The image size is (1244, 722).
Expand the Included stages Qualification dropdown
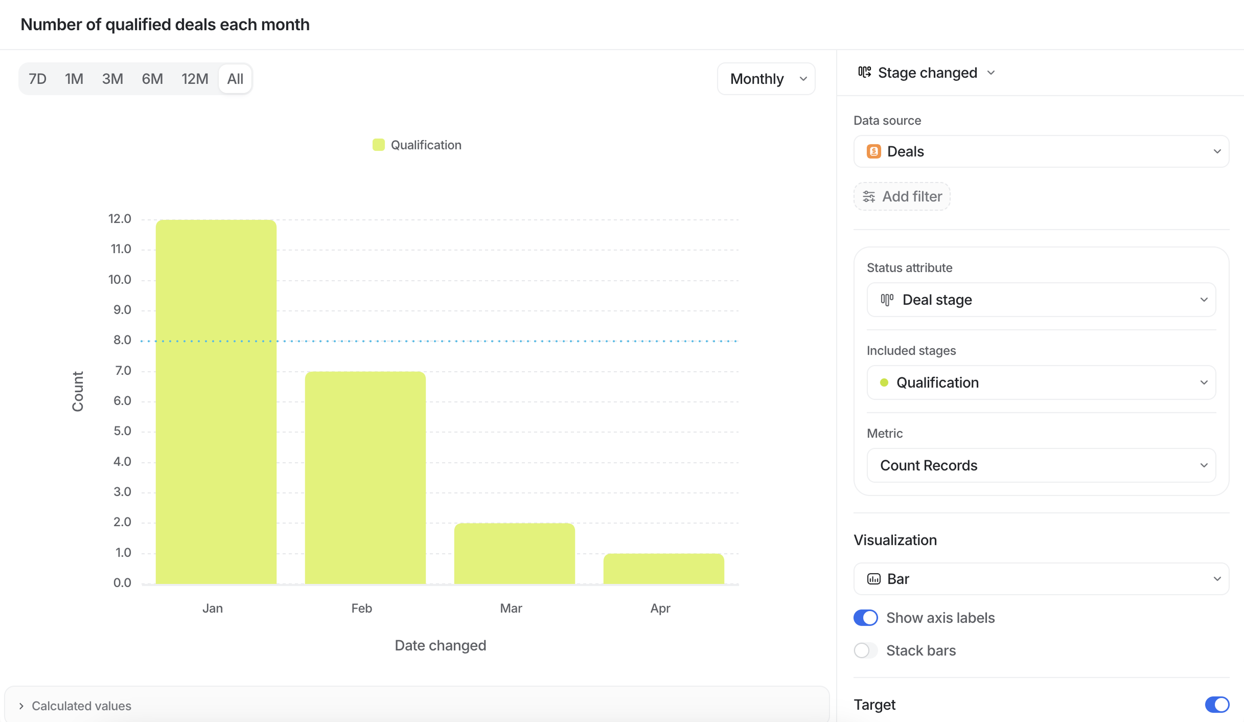(x=1041, y=383)
